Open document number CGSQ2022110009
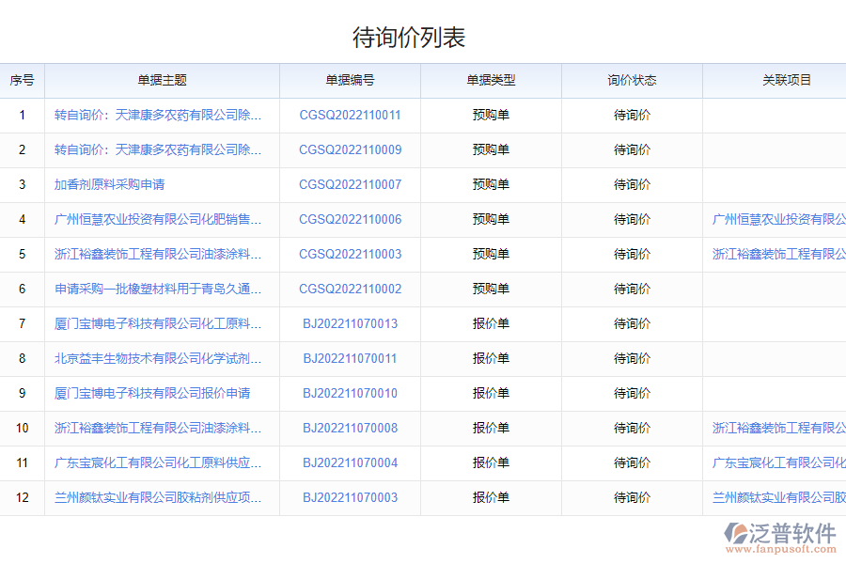The height and width of the screenshot is (564, 846). point(350,150)
